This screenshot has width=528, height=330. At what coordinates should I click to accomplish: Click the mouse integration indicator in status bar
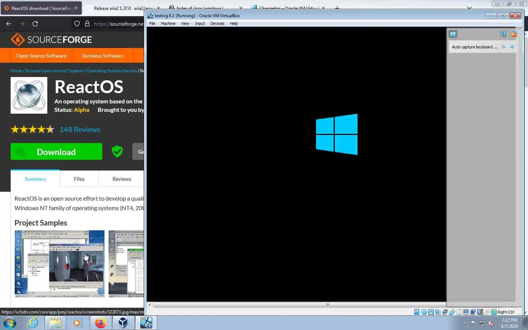click(487, 312)
